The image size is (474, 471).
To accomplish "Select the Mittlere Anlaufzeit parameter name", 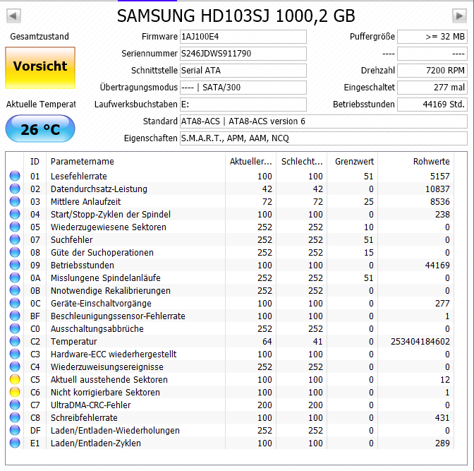I will click(85, 201).
